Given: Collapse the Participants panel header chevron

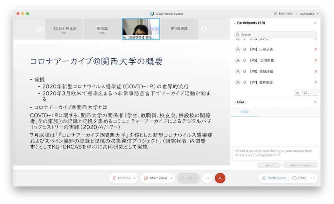Looking at the screenshot, I should point(234,23).
